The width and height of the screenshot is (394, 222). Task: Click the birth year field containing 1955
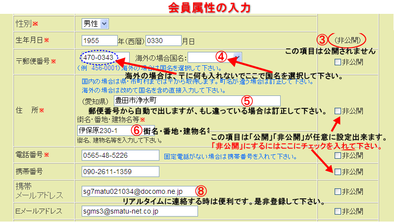(x=99, y=41)
